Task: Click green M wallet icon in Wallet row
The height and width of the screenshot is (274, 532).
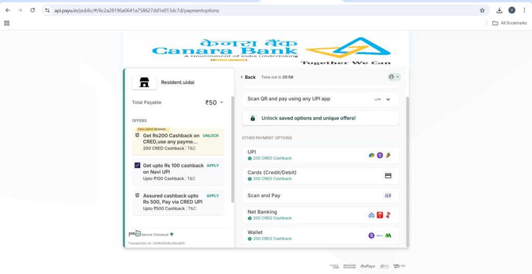Action: pyautogui.click(x=388, y=236)
